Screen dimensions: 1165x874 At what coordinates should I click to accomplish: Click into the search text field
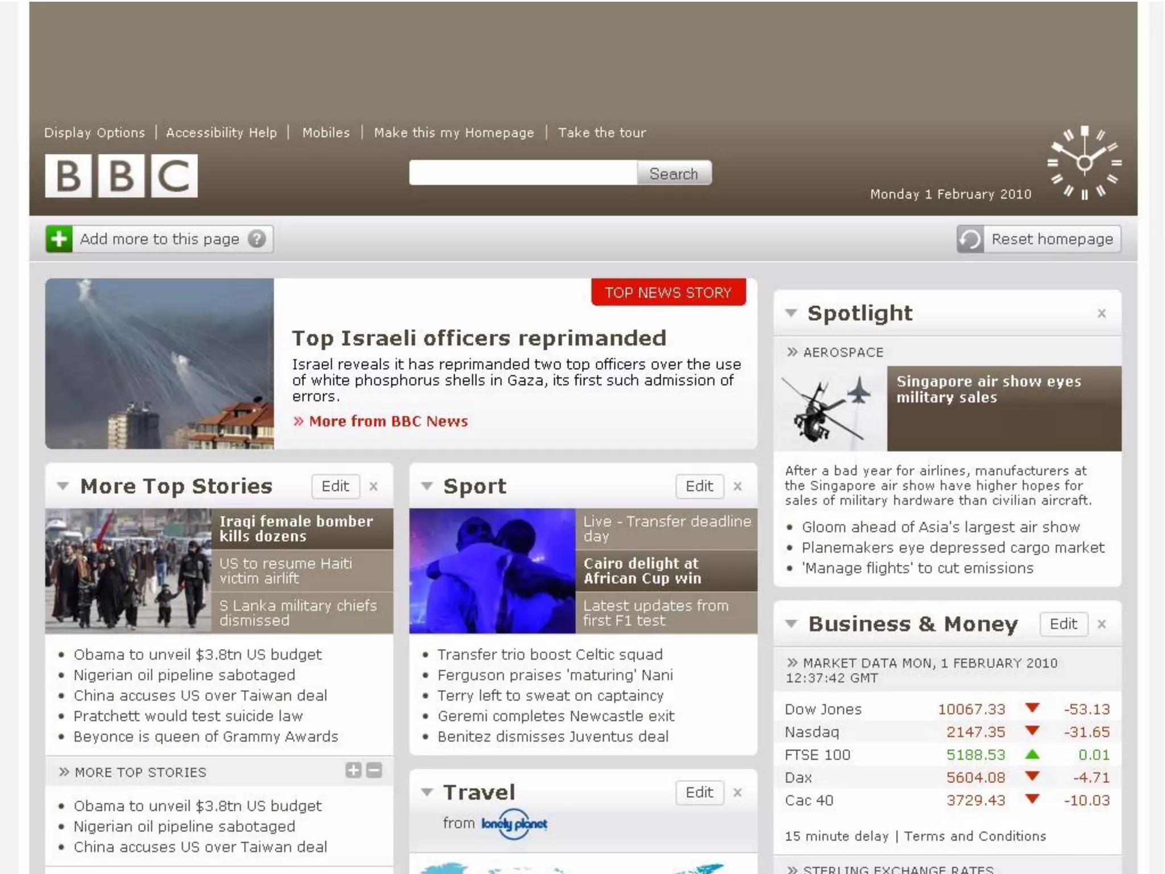(522, 173)
